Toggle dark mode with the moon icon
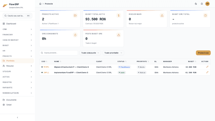The height and width of the screenshot is (121, 215). pyautogui.click(x=196, y=4)
